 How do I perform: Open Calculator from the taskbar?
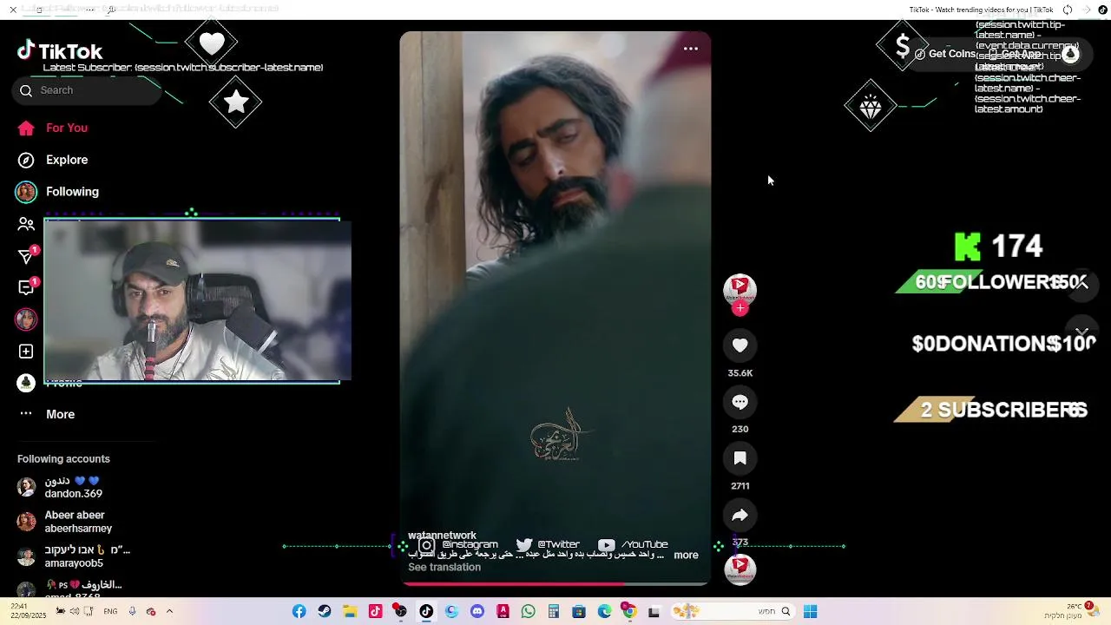[554, 612]
